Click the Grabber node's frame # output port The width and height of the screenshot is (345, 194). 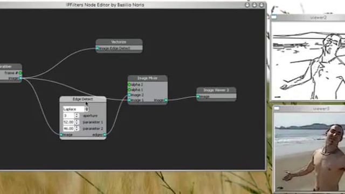20,73
